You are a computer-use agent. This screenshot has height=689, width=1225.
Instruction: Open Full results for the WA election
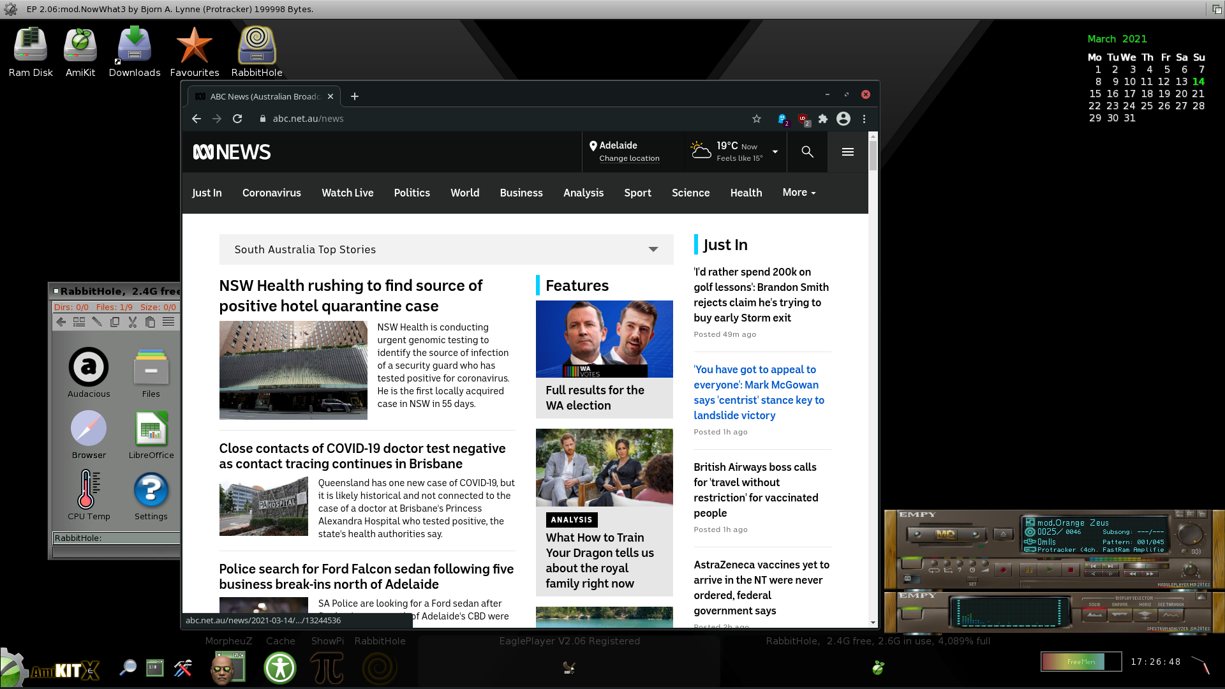[595, 397]
